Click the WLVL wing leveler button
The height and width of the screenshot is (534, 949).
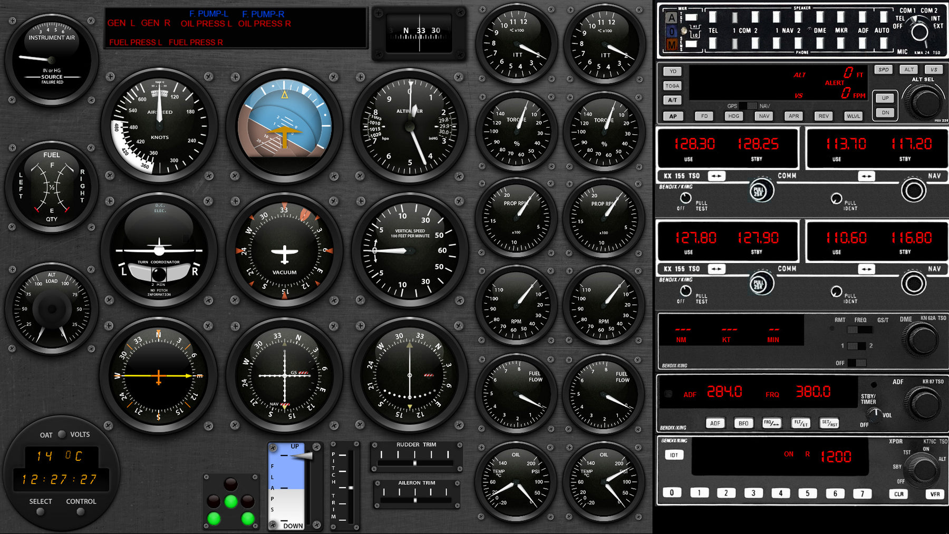click(x=853, y=116)
